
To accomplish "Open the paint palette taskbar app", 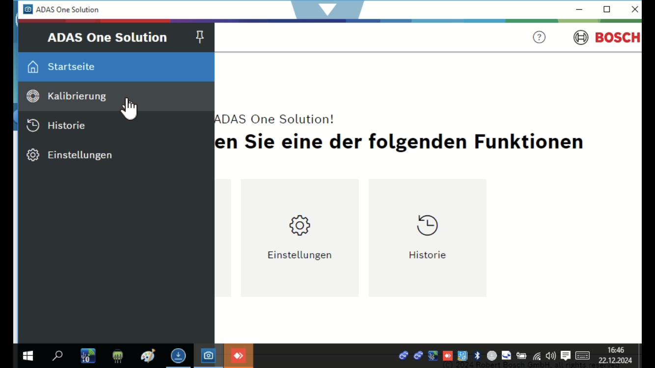I will (148, 356).
